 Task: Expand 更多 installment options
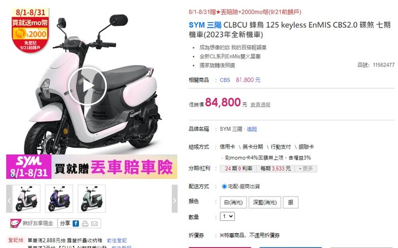[x=306, y=168]
